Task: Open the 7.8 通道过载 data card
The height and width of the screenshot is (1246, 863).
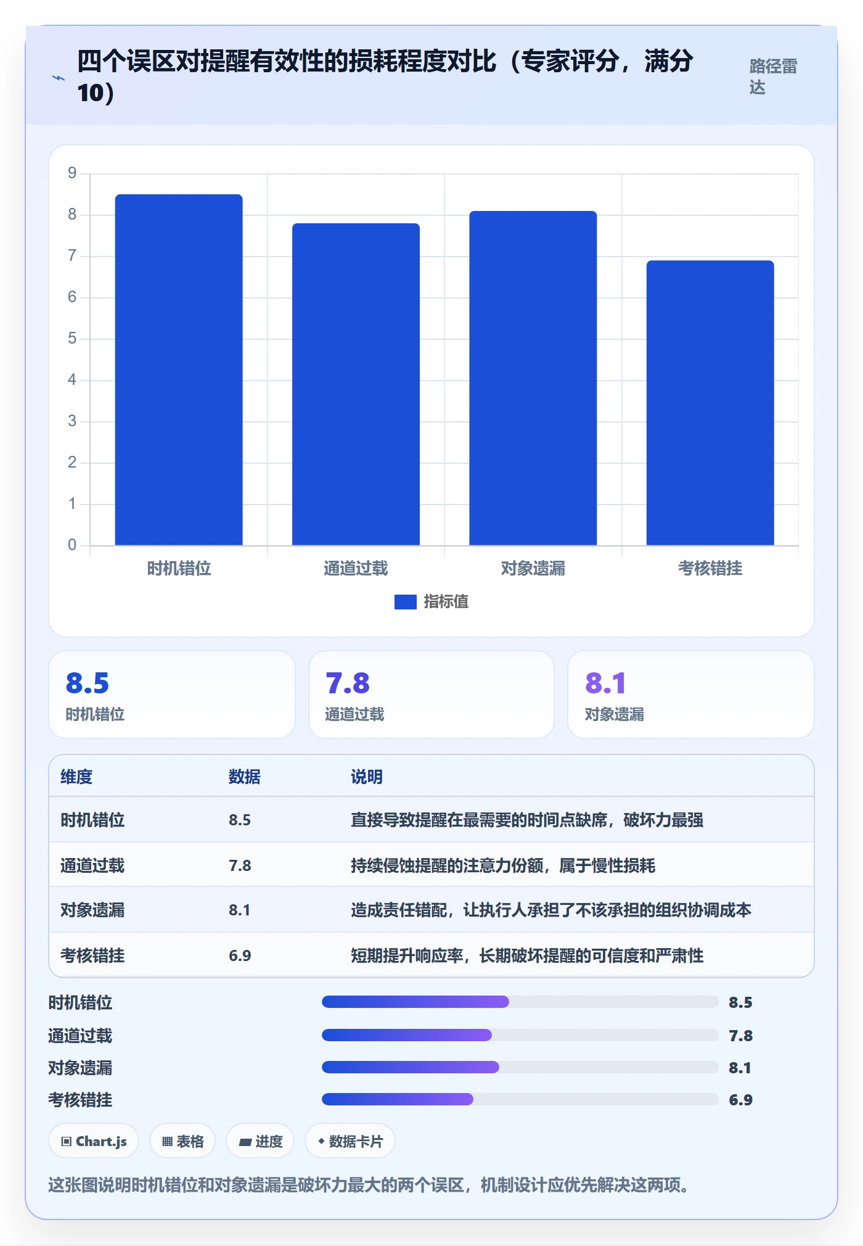Action: 431,695
